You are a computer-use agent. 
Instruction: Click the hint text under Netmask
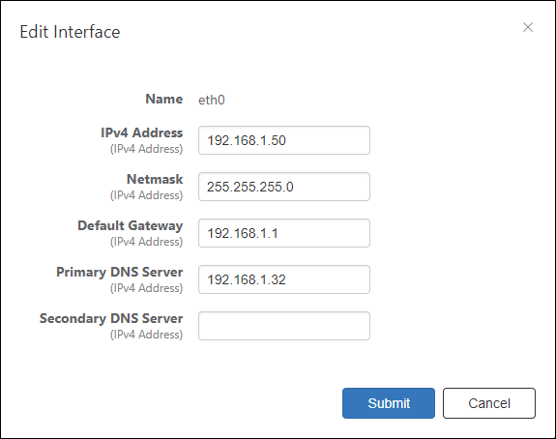(x=146, y=195)
